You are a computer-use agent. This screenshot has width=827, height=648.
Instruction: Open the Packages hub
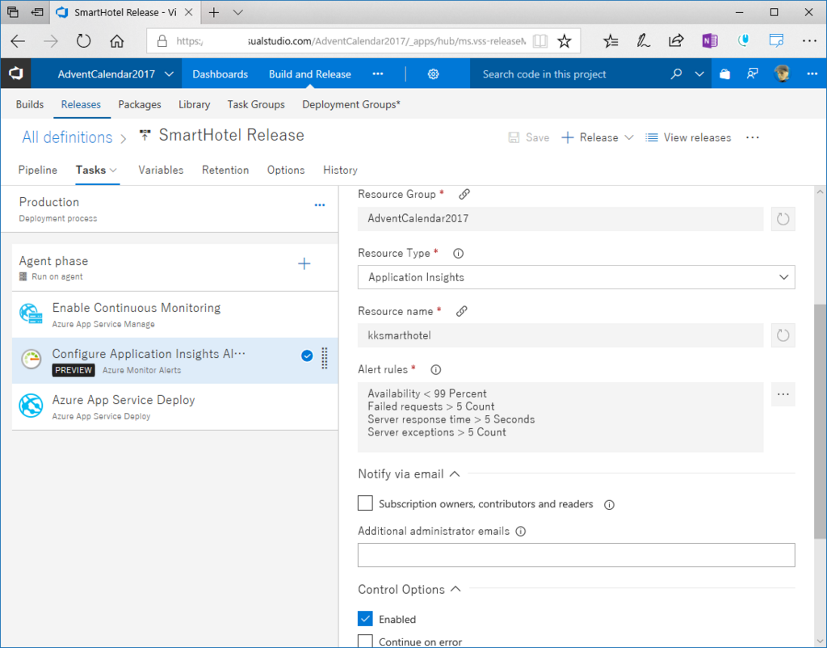pos(140,104)
